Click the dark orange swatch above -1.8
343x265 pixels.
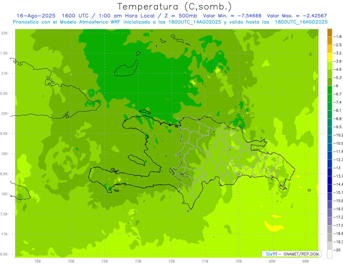point(330,33)
